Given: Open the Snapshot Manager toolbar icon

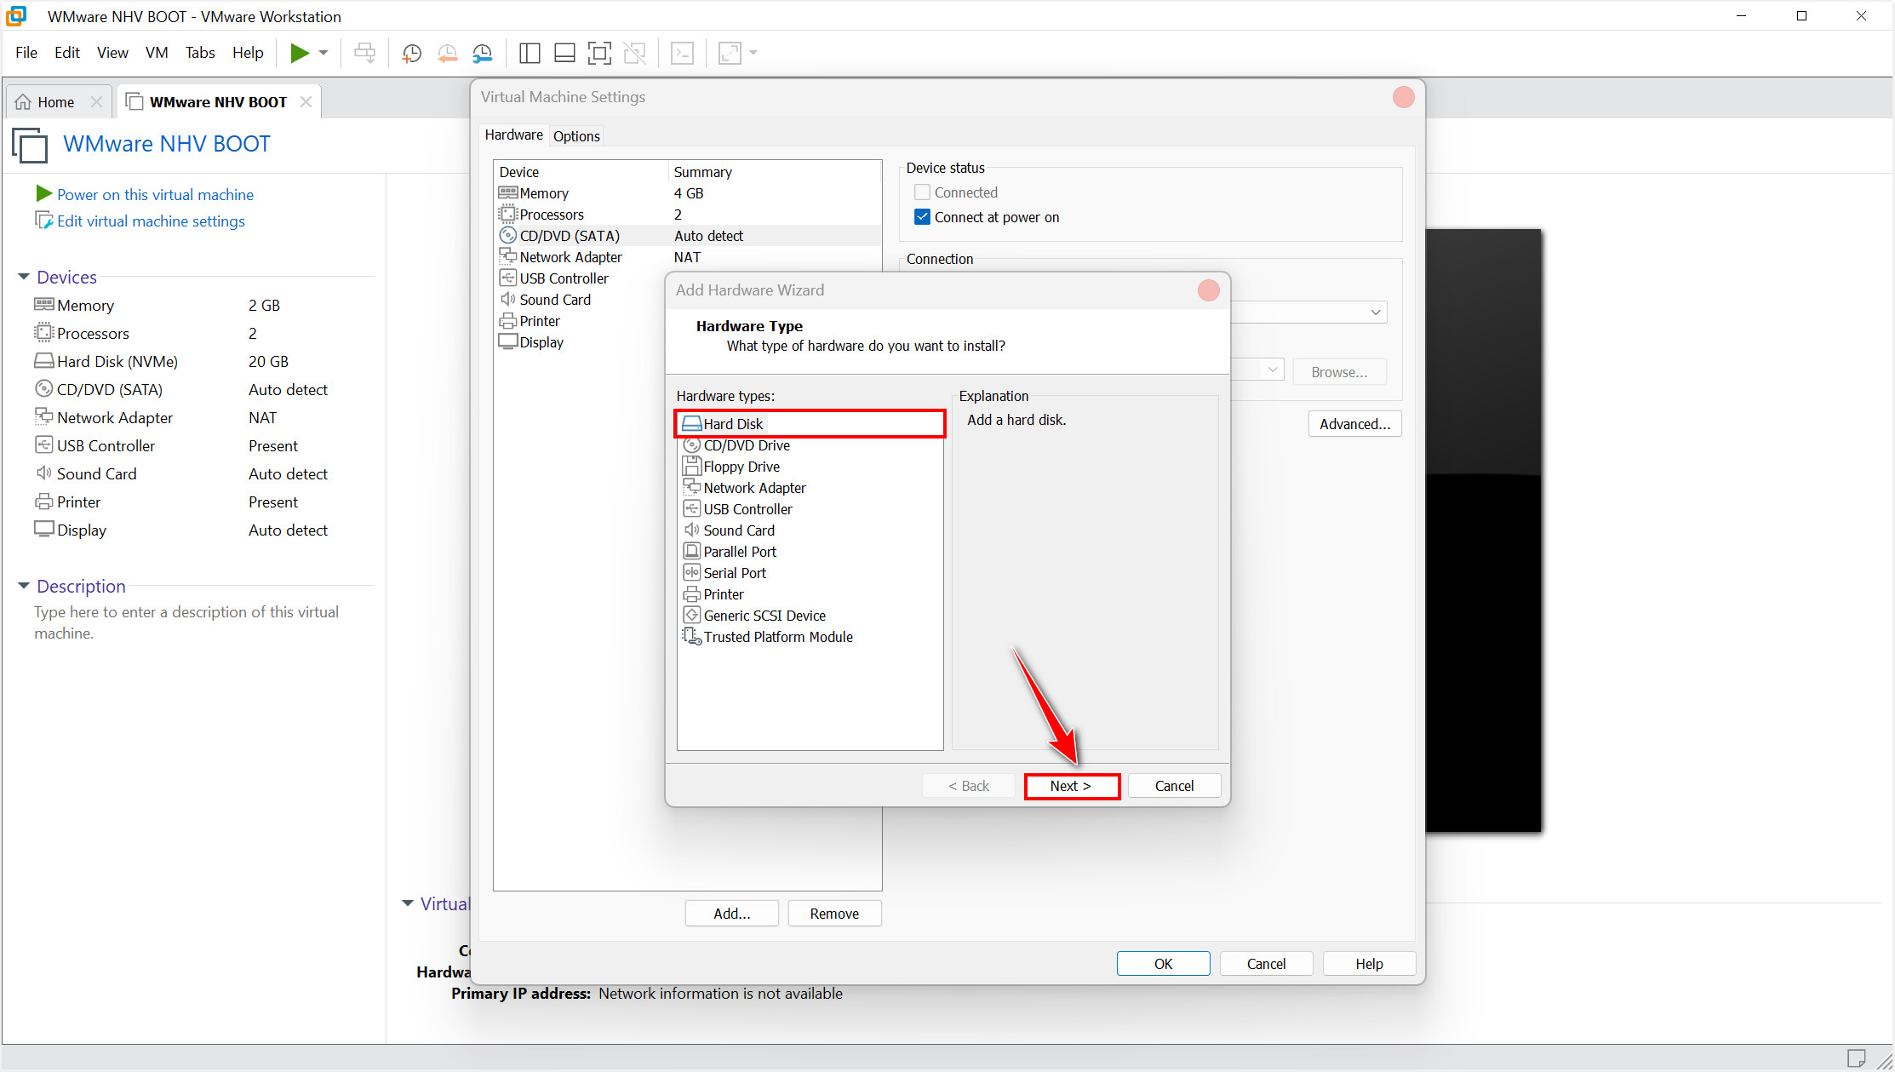Looking at the screenshot, I should tap(482, 54).
